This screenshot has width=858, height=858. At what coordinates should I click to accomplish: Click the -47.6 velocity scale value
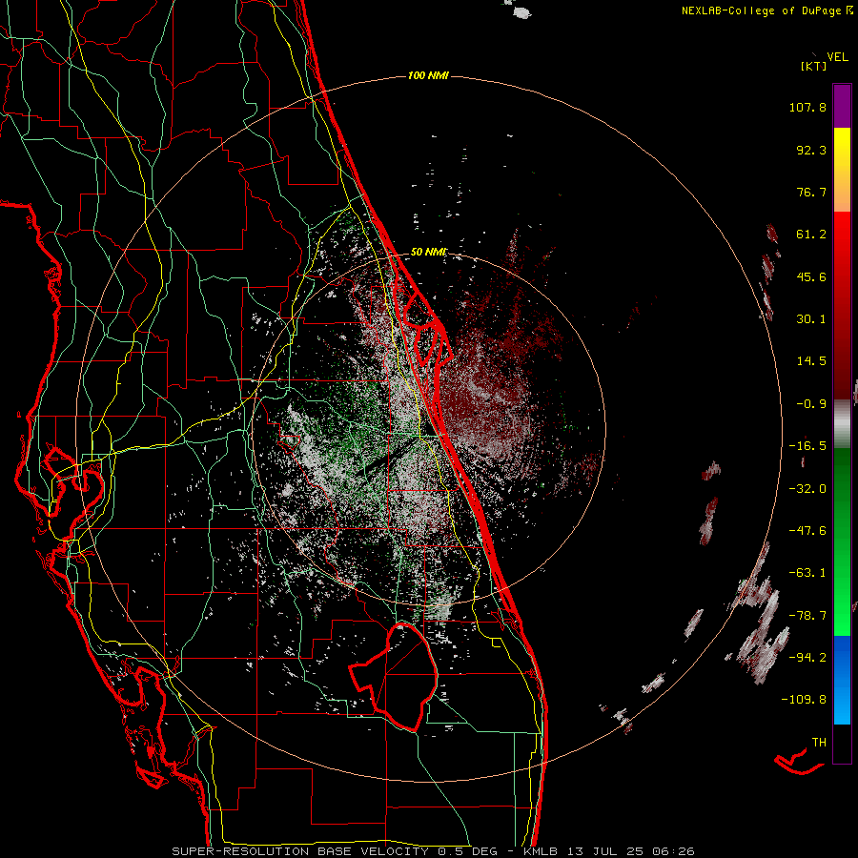click(807, 531)
